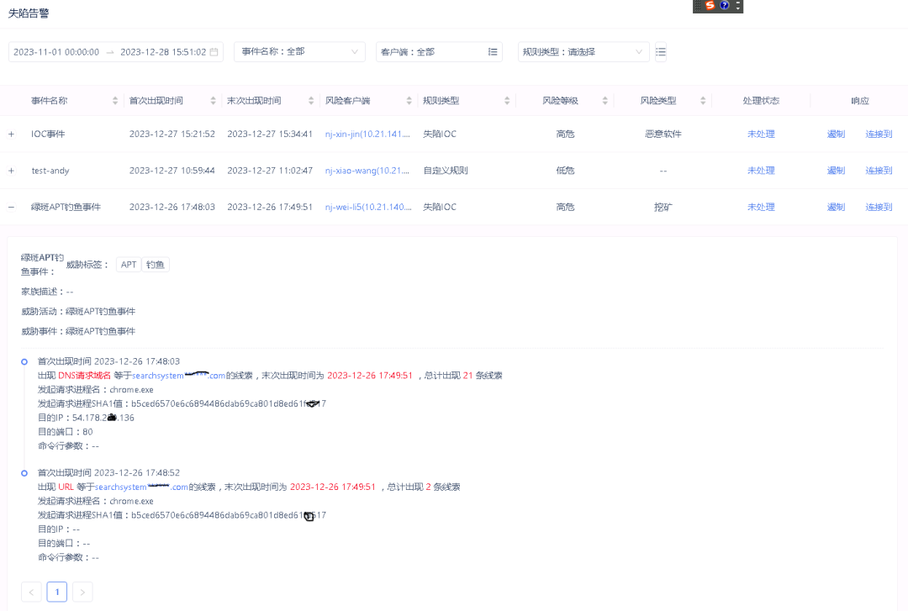Click clue marker icon beside 2023-12-26 17:48:03
This screenshot has width=908, height=611.
[x=24, y=361]
